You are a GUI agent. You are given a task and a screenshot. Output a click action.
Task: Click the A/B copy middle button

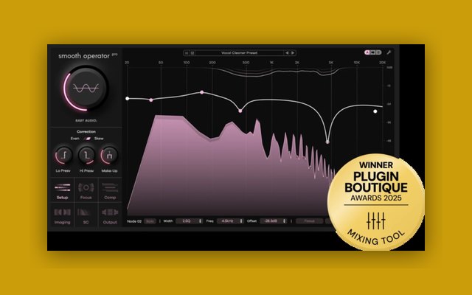(x=372, y=52)
